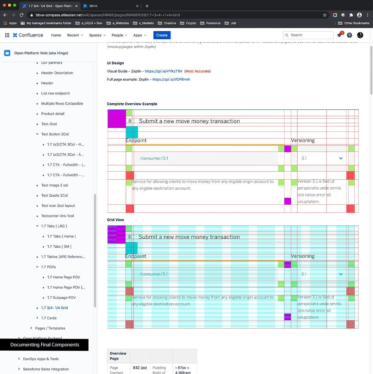Click the user profile avatar in Confluence
The image size is (373, 374).
(360, 35)
